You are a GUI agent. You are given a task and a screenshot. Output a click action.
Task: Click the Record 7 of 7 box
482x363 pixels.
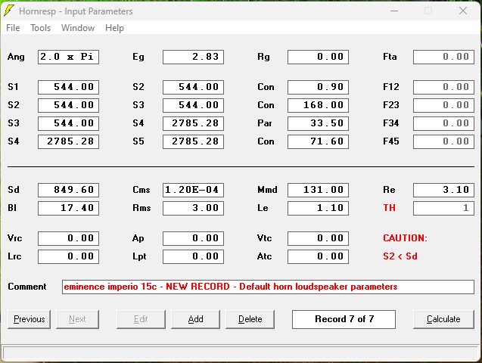coord(344,319)
